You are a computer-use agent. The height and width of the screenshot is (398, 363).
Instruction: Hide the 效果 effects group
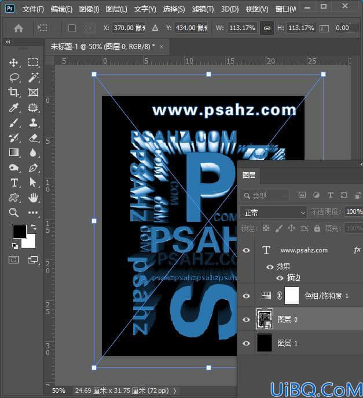[270, 267]
